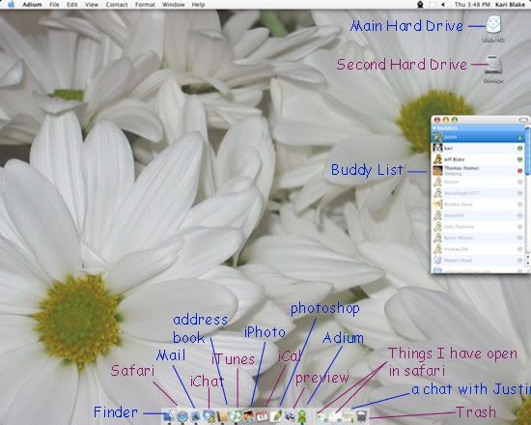Open the Apple menu
Image resolution: width=531 pixels, height=425 pixels.
(x=12, y=5)
